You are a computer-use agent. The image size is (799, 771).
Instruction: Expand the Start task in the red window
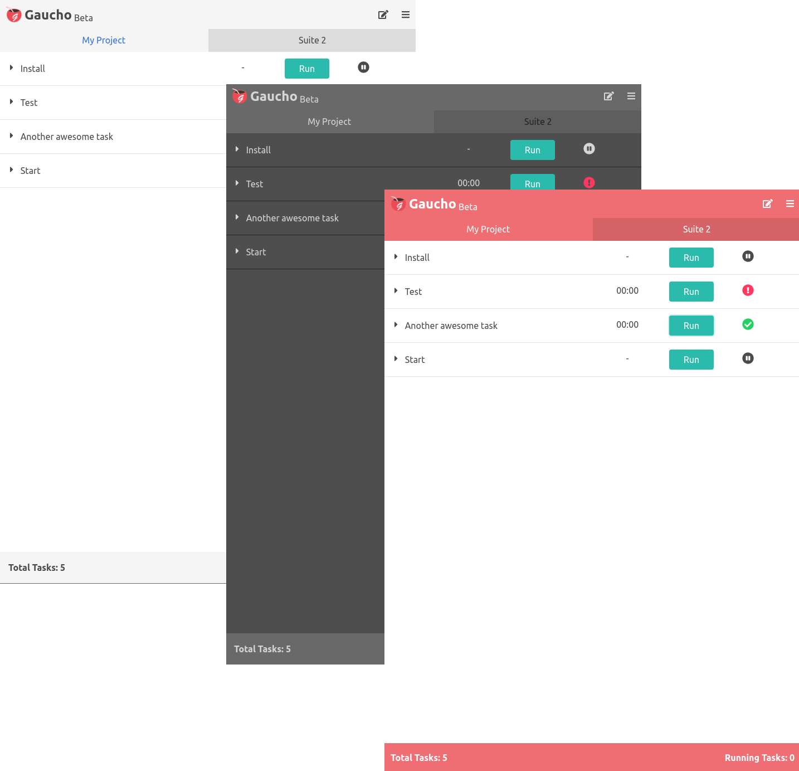pyautogui.click(x=396, y=359)
